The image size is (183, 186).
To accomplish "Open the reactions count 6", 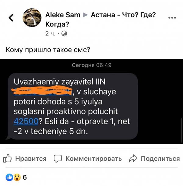I will pos(25,177).
